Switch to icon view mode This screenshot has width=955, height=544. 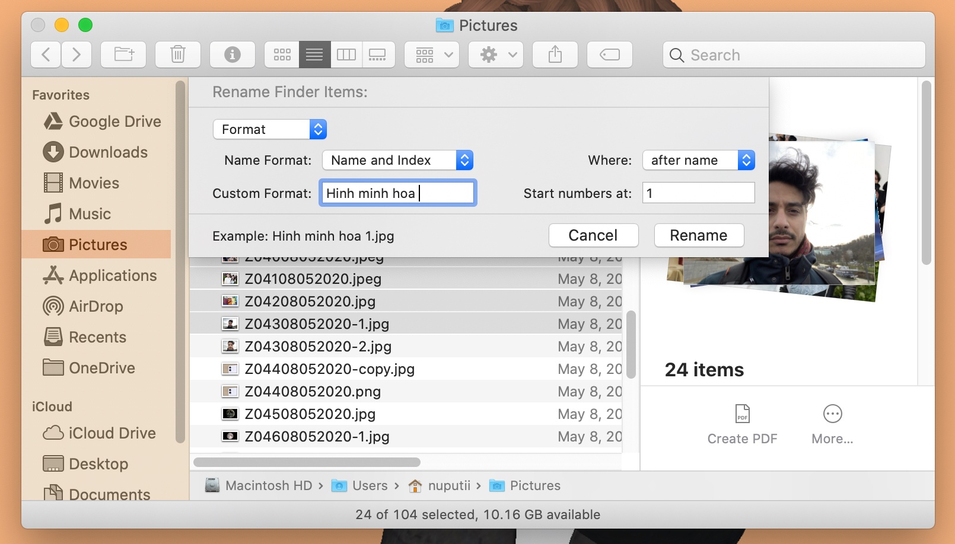[282, 55]
